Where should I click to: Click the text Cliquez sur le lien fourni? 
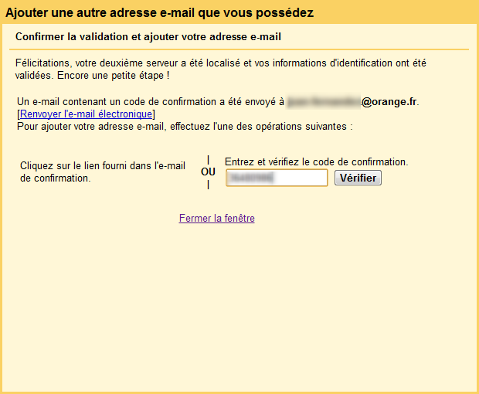103,172
